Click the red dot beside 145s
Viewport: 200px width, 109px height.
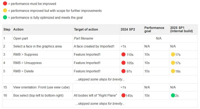[x=123, y=95]
